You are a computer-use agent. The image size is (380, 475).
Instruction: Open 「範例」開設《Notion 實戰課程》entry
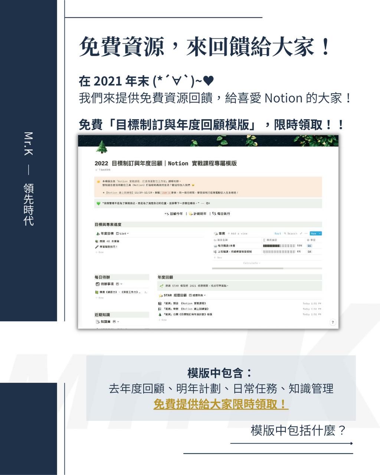pyautogui.click(x=182, y=303)
